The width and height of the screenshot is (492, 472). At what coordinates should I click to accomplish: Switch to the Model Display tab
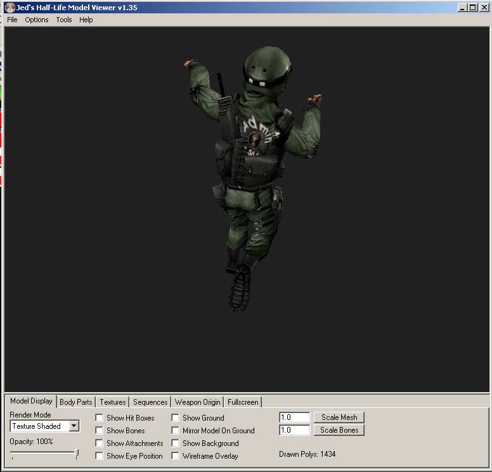click(x=31, y=401)
